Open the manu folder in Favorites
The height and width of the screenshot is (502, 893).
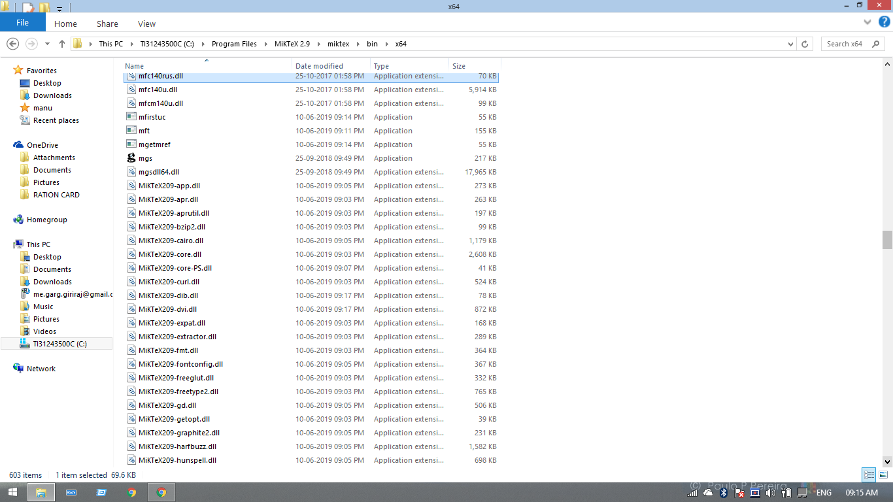(42, 108)
